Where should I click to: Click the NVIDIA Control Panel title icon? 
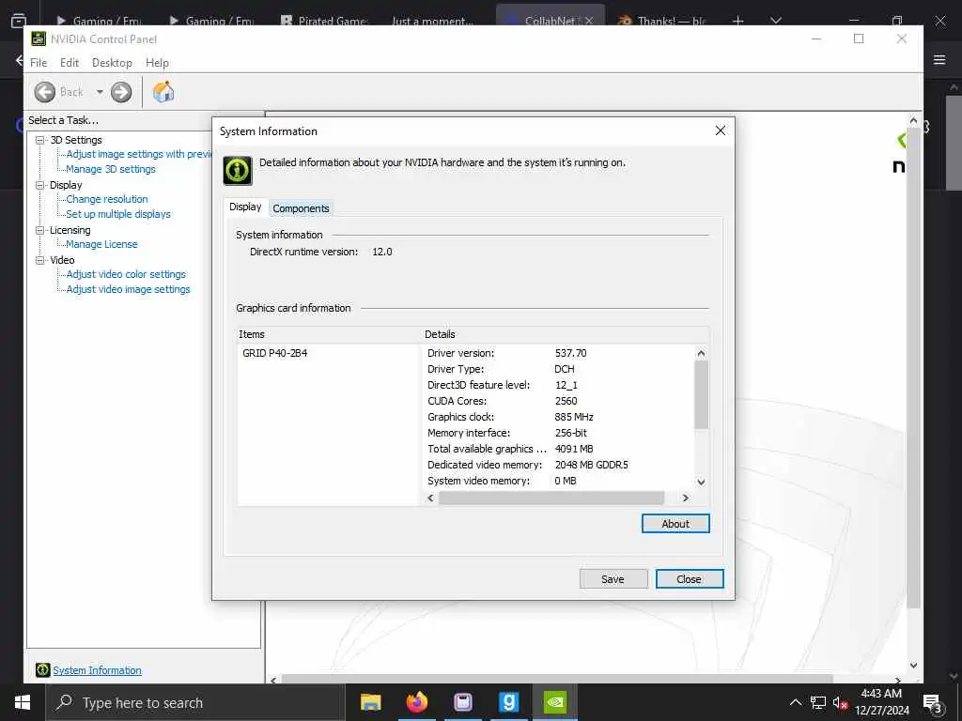coord(39,38)
